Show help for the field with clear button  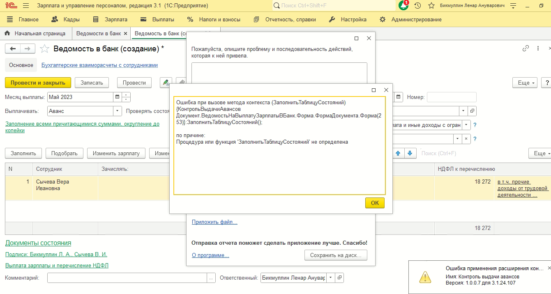point(475,139)
